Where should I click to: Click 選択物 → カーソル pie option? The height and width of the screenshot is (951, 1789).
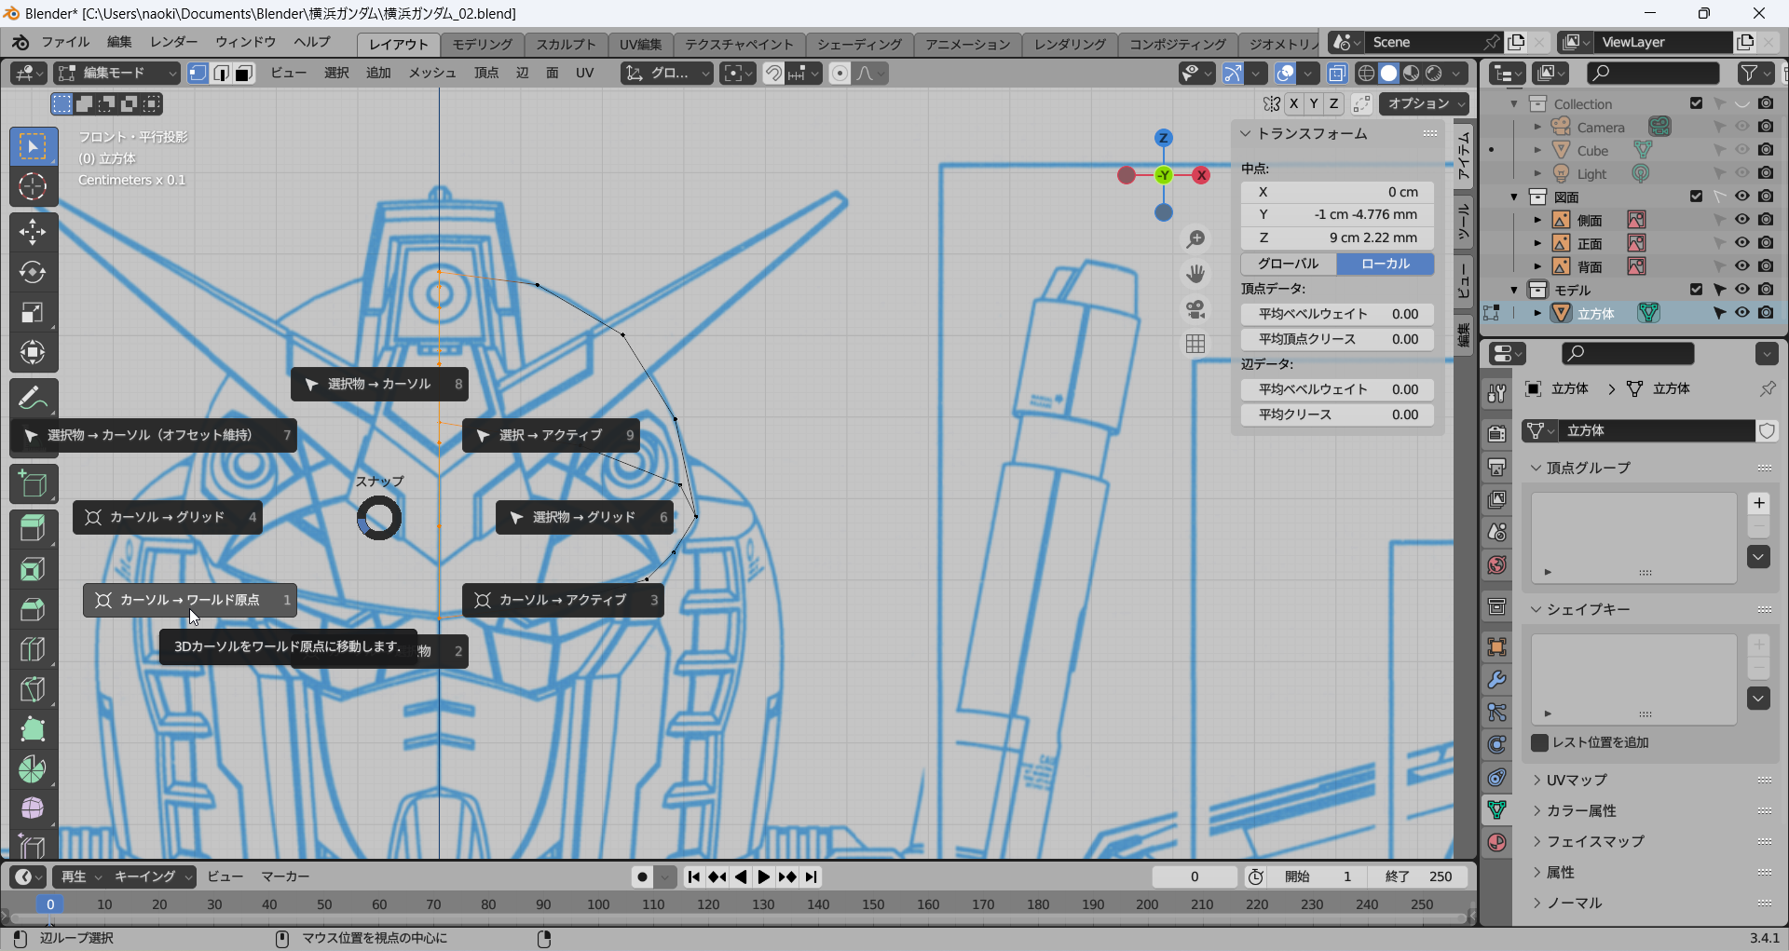pos(379,384)
